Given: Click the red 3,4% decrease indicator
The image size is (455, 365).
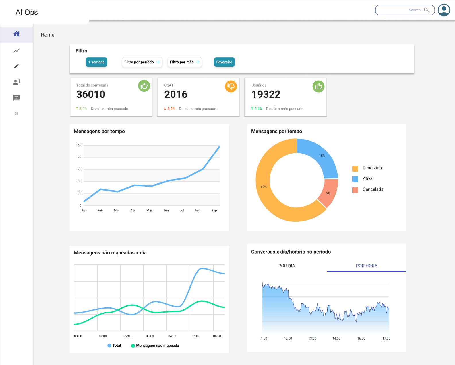Looking at the screenshot, I should (x=169, y=109).
